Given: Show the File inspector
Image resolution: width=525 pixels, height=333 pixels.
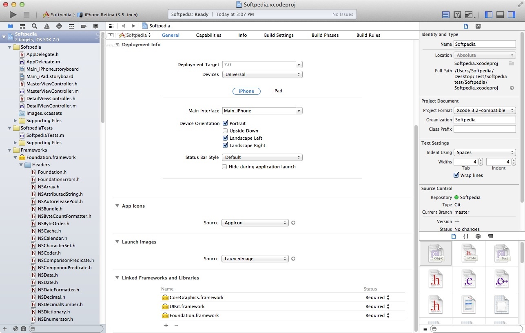Looking at the screenshot, I should (466, 26).
